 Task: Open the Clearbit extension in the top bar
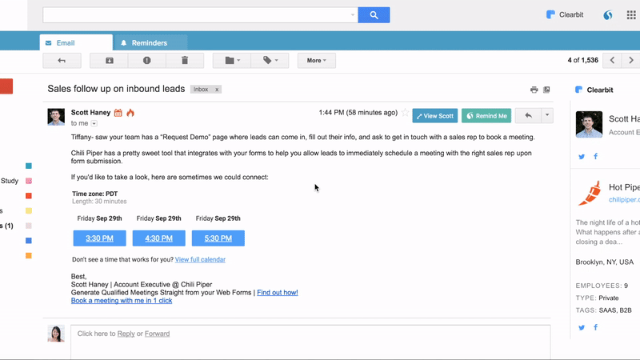pos(565,14)
